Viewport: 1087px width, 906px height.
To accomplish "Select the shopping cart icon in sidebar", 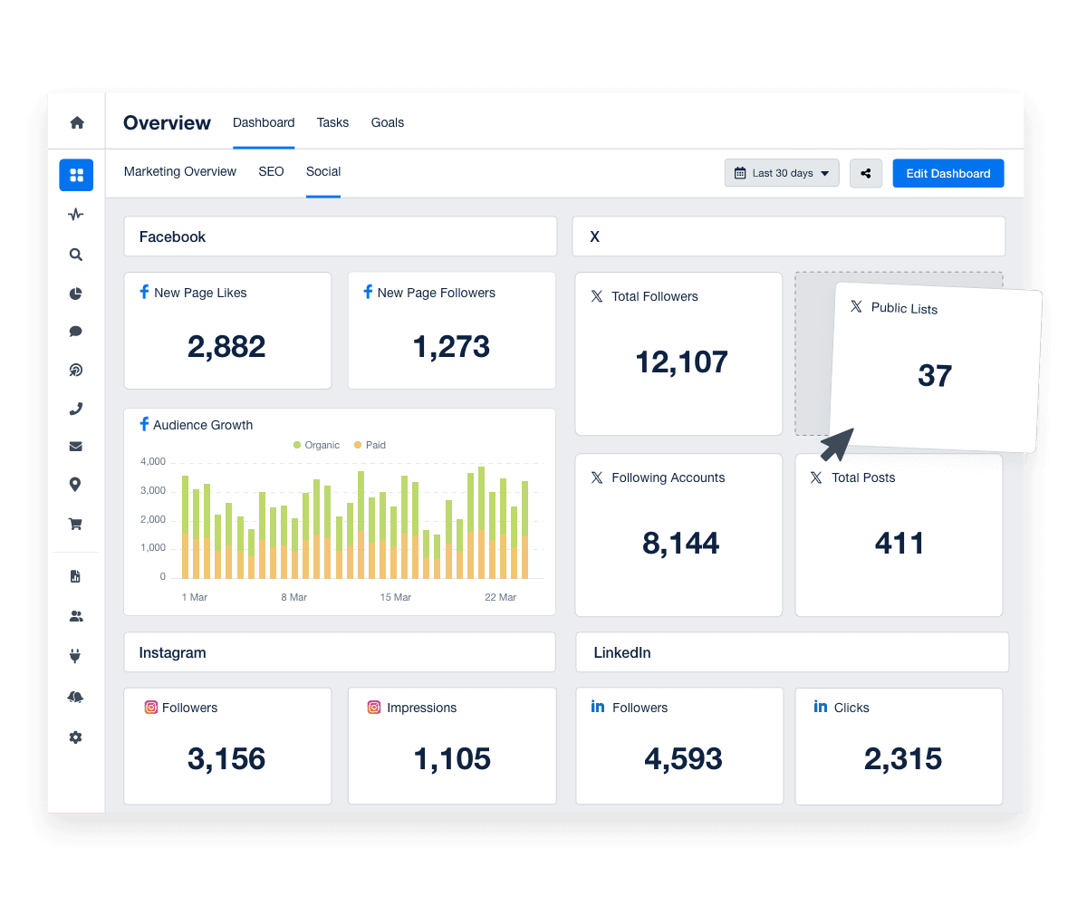I will point(76,524).
